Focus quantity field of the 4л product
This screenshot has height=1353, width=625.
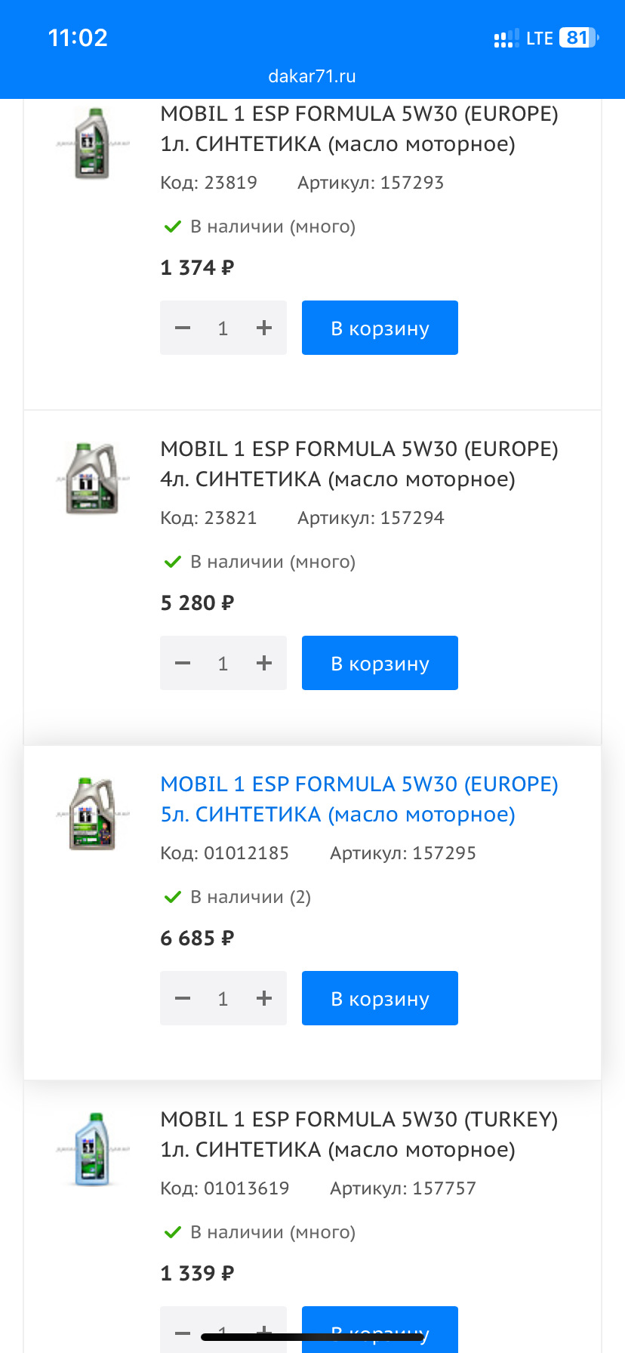[223, 663]
